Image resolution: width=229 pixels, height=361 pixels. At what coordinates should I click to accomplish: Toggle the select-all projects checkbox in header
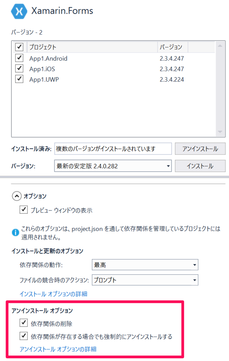click(19, 47)
